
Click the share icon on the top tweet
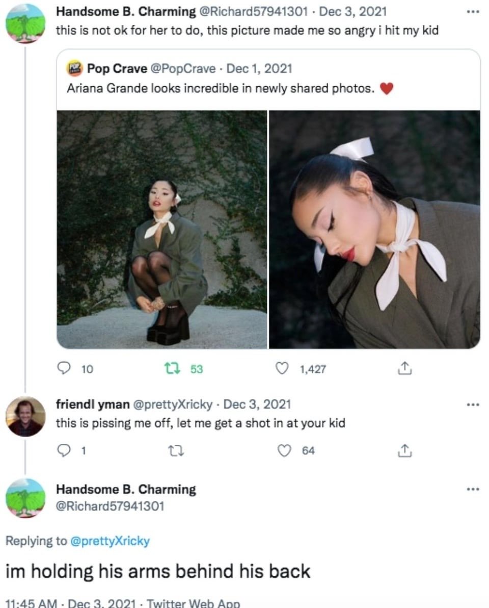click(x=404, y=368)
